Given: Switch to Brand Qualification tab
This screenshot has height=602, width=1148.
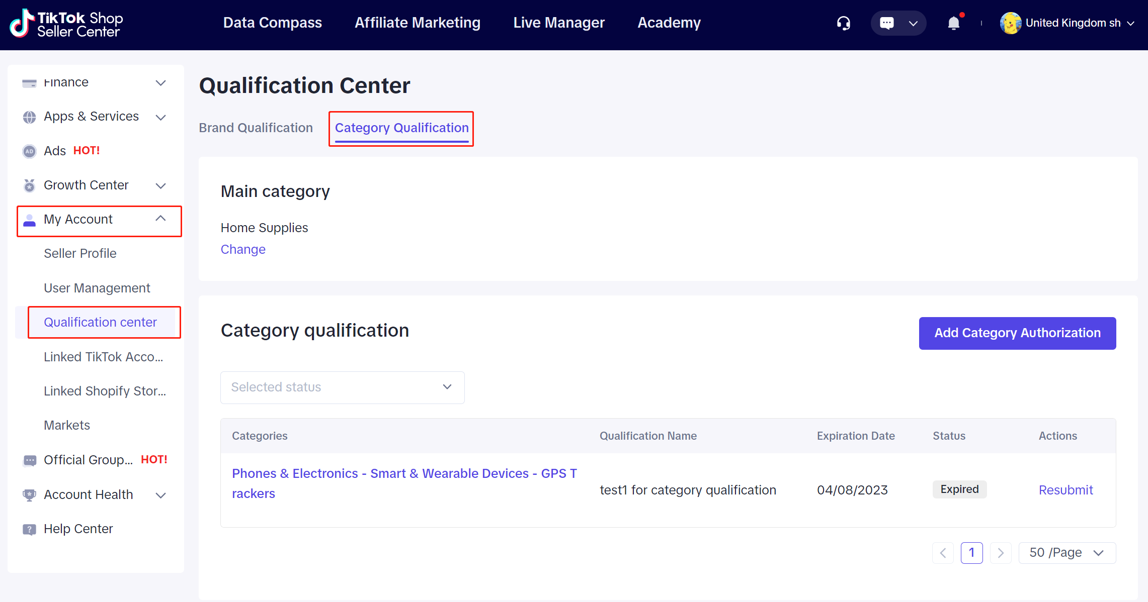Looking at the screenshot, I should coord(256,128).
